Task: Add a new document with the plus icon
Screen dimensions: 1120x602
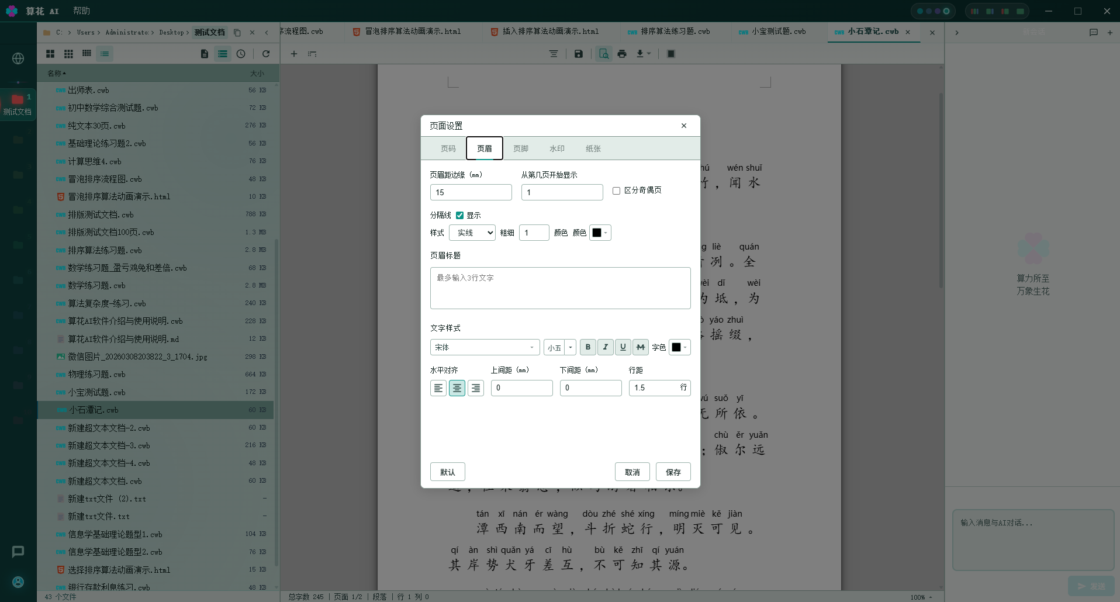Action: pyautogui.click(x=294, y=54)
